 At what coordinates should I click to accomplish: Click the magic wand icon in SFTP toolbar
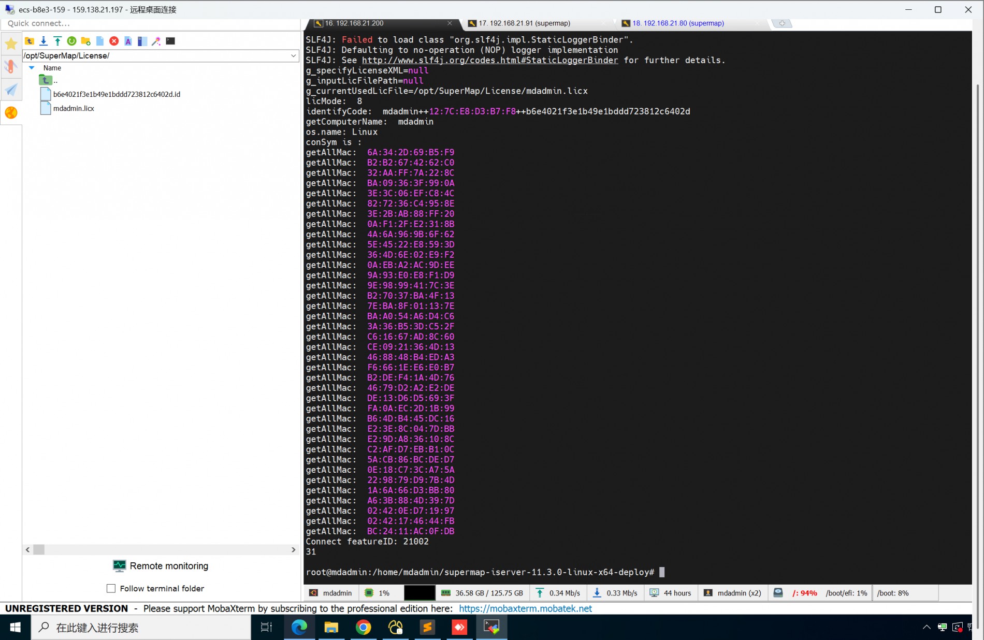click(x=156, y=41)
